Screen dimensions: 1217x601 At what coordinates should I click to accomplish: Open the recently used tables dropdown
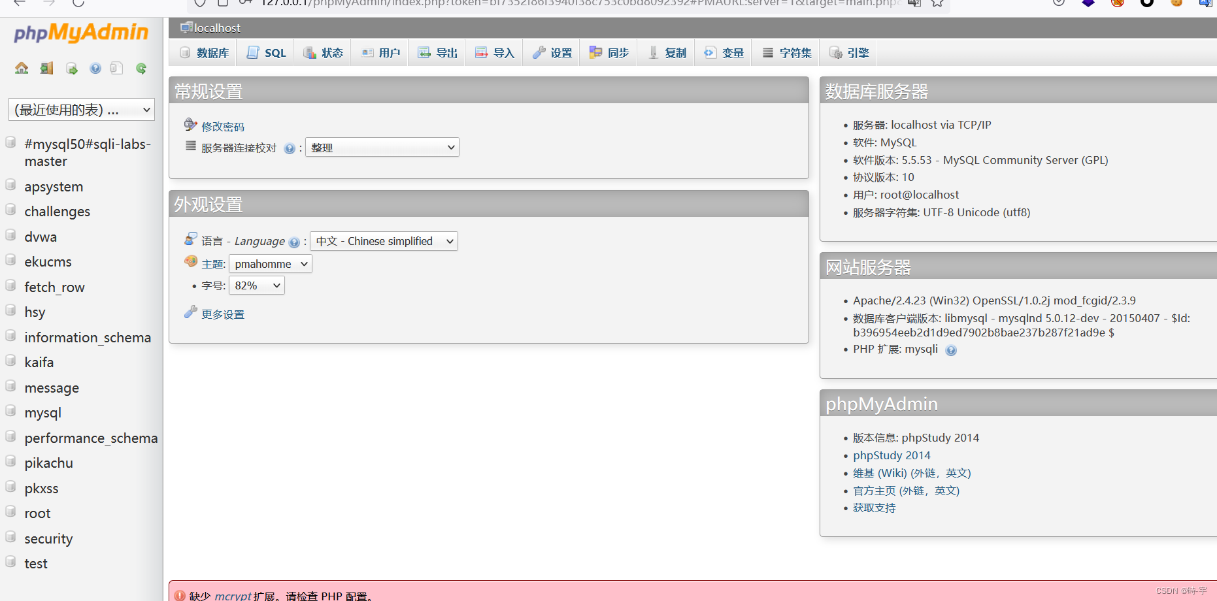[80, 109]
